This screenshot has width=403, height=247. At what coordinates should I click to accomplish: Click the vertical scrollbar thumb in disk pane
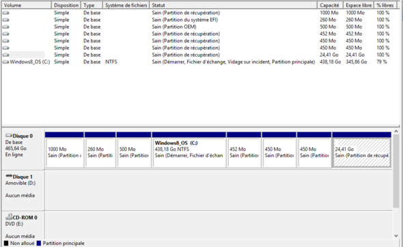pos(396,171)
